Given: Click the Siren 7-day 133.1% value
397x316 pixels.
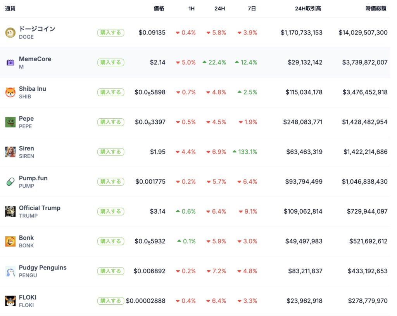Looking at the screenshot, I should click(x=247, y=152).
